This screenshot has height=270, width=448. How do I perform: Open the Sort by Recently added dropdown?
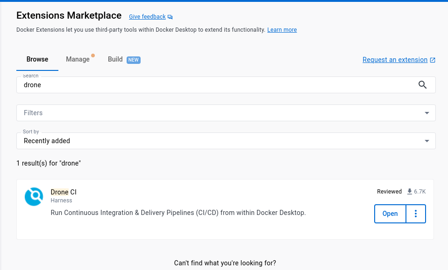click(x=226, y=141)
